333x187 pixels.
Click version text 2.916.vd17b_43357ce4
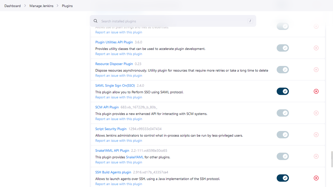tap(151, 172)
